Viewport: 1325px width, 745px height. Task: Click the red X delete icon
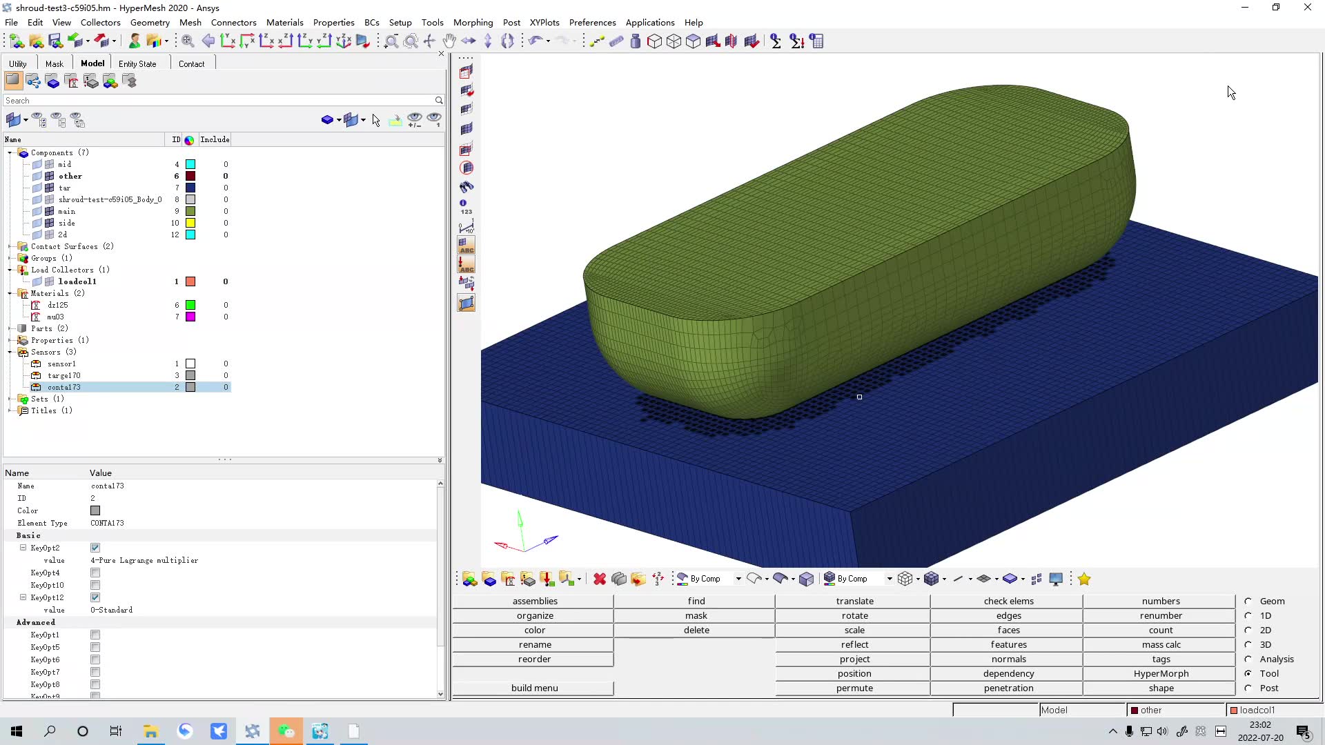tap(600, 579)
